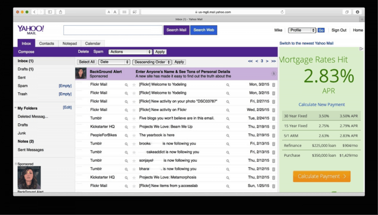Click the magnifier after subject 'Five blogs you won't believe'
This screenshot has width=378, height=215.
(x=227, y=119)
